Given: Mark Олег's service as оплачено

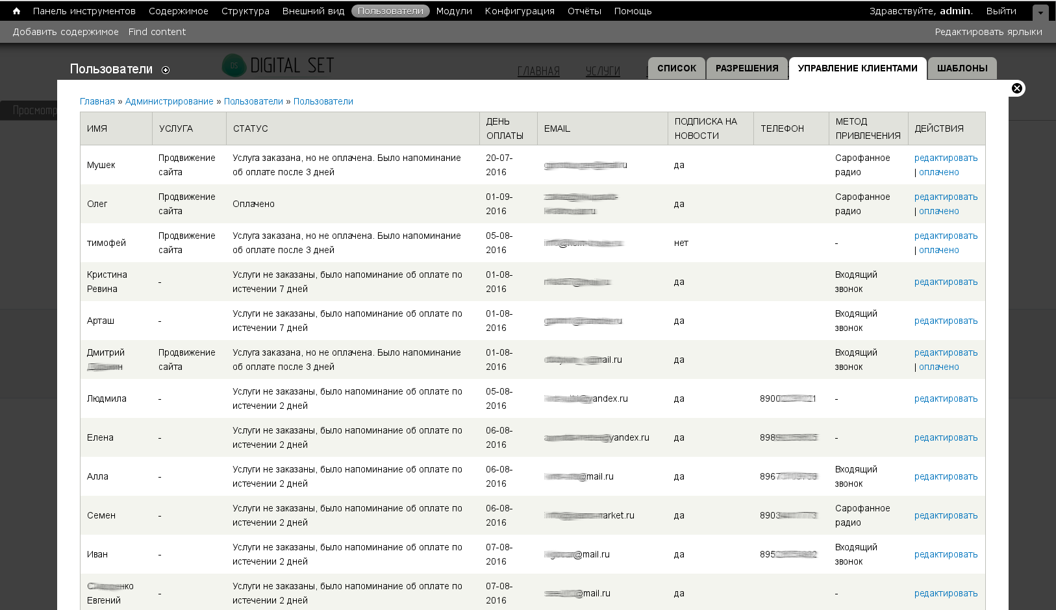Looking at the screenshot, I should pyautogui.click(x=938, y=211).
